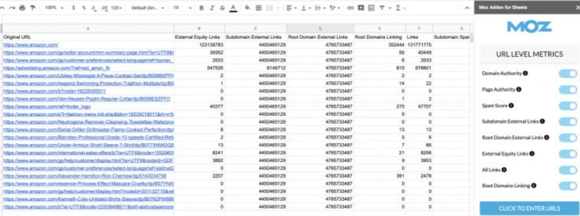Toggle the Domain Authority switch

coord(567,73)
